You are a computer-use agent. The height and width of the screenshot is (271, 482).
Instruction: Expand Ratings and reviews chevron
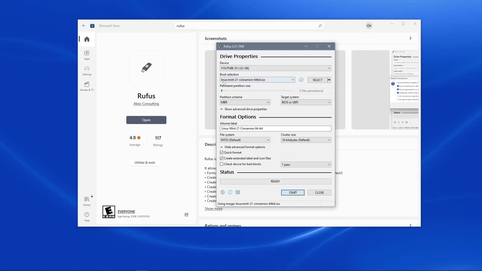point(410,225)
